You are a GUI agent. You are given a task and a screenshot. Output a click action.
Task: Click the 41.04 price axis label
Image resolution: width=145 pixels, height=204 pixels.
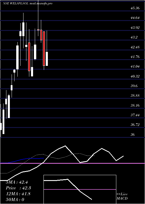(135, 66)
